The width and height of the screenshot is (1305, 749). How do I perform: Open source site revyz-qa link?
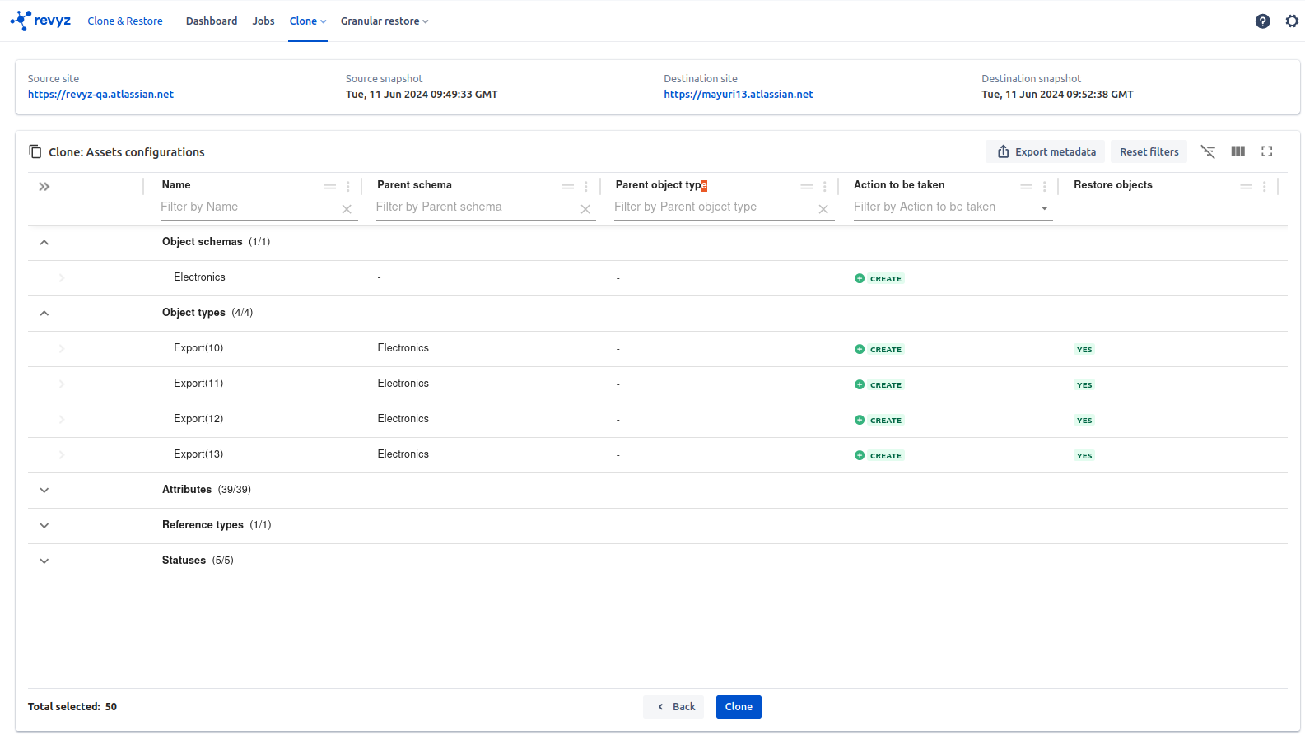tap(100, 95)
